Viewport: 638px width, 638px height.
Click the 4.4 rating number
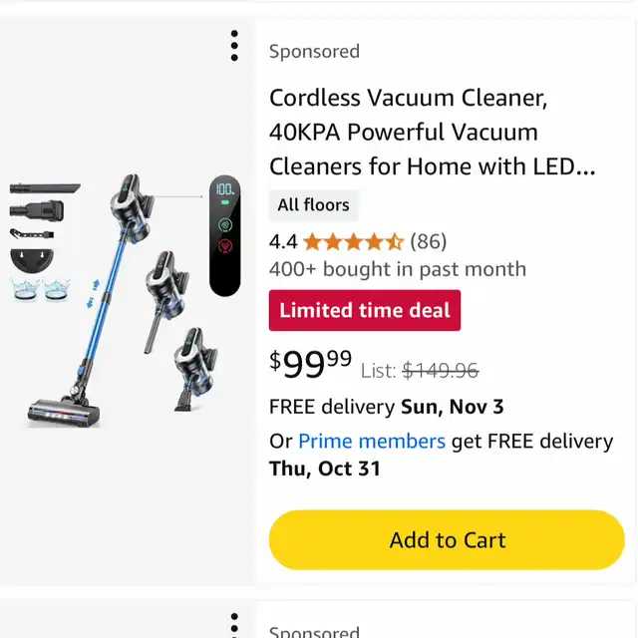point(283,241)
